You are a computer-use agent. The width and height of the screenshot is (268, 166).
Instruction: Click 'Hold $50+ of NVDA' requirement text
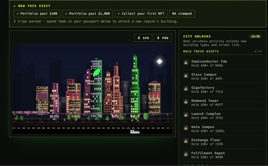tap(207, 66)
